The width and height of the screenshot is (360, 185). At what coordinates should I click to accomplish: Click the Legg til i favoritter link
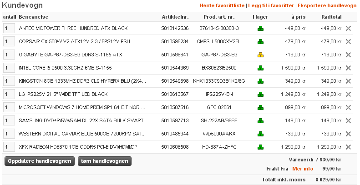(x=271, y=5)
